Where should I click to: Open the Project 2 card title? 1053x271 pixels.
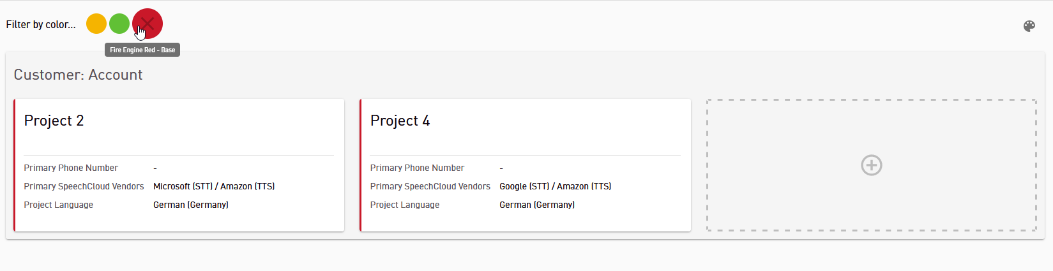[x=54, y=121]
